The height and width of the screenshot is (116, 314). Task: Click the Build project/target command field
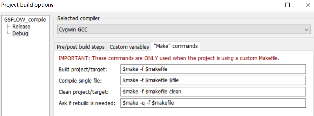pyautogui.click(x=213, y=69)
